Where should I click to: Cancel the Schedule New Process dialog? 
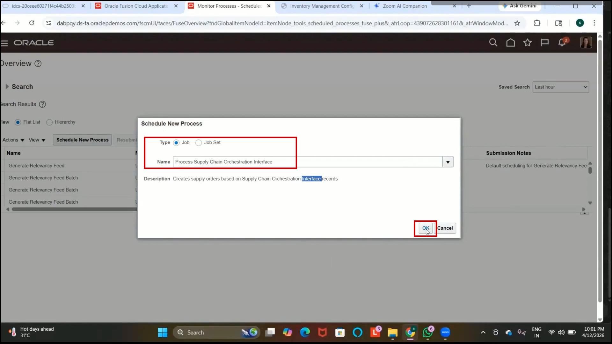coord(445,228)
